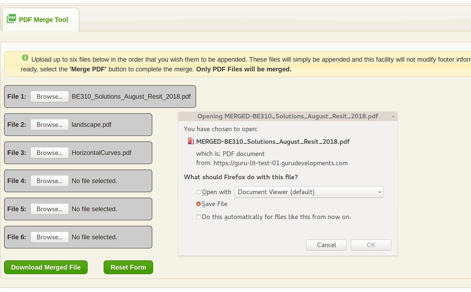Close the Opening MERGED file dialog
This screenshot has width=471, height=292.
393,117
